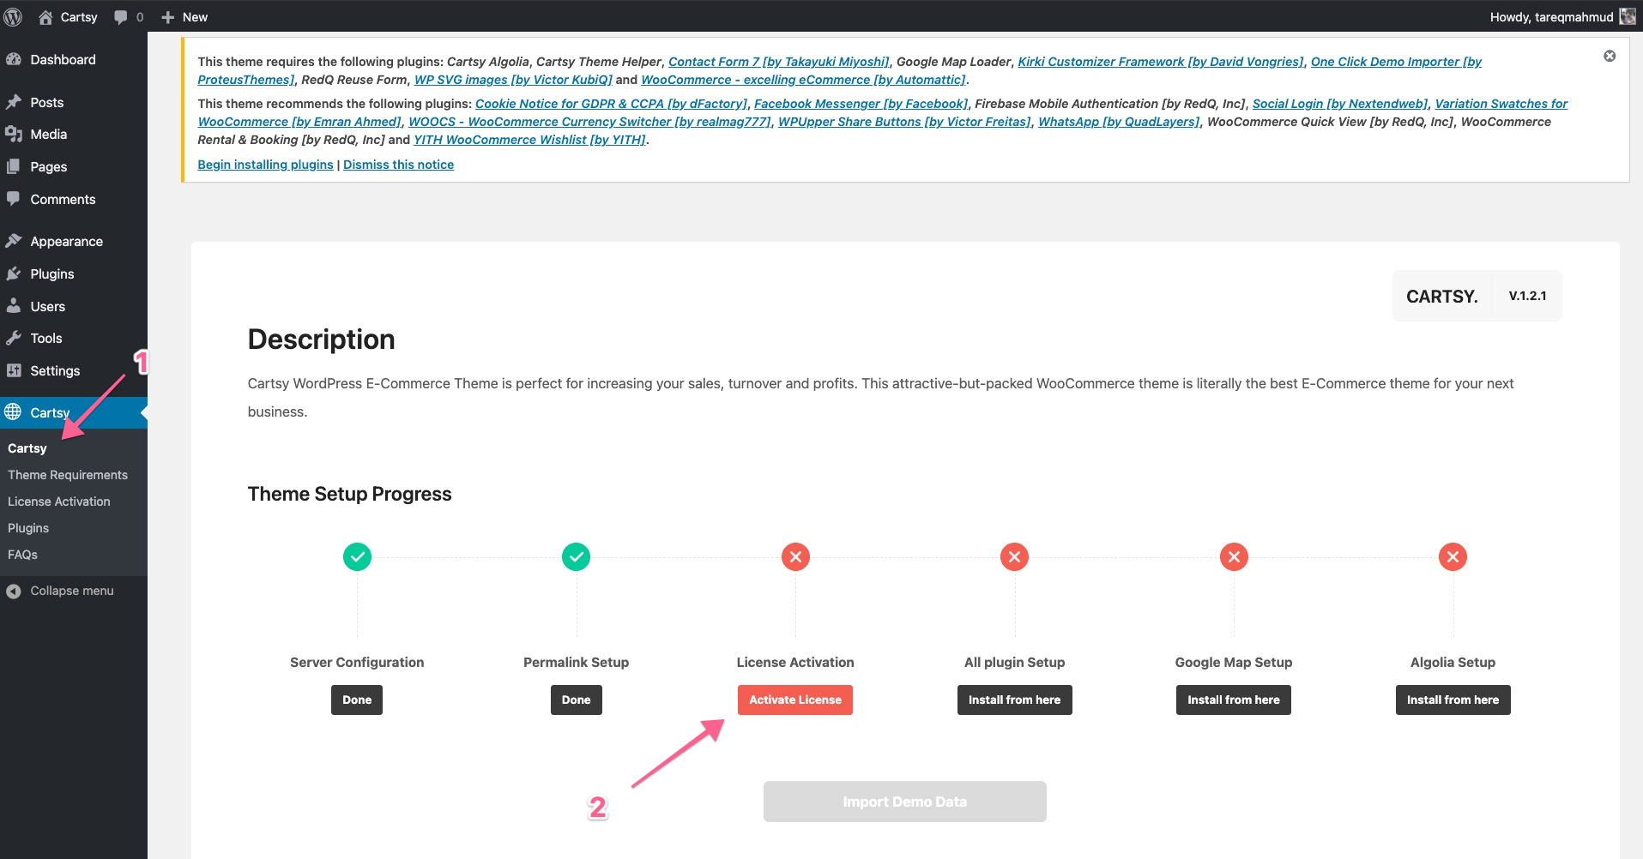
Task: Click the Appearance paintbrush icon
Action: click(13, 241)
